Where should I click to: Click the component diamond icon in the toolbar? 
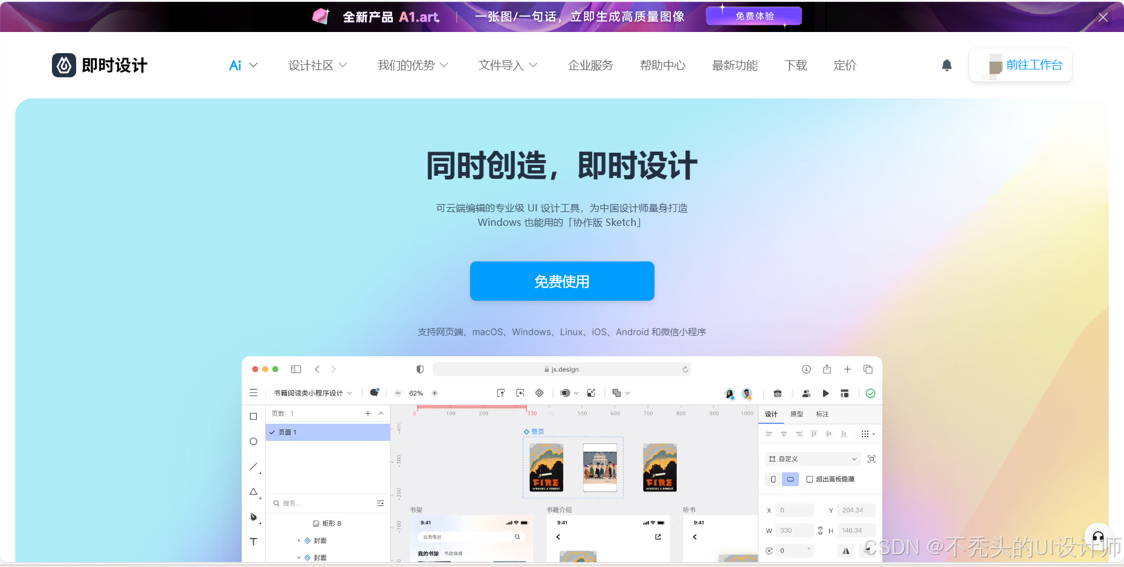[540, 393]
